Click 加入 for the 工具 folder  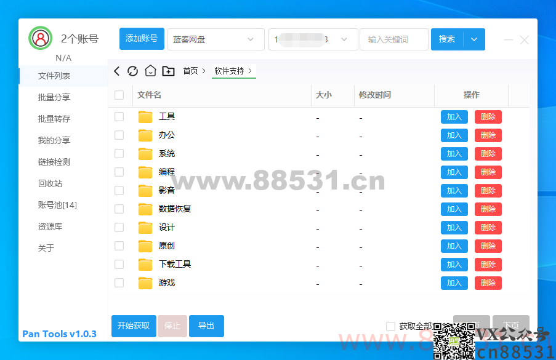pos(454,117)
